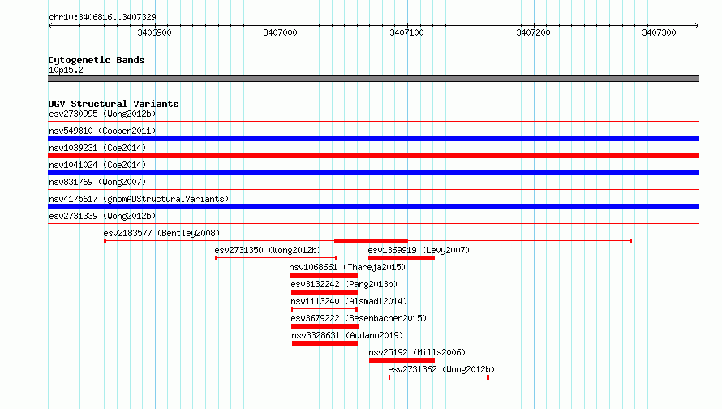Click the red bar under nsv1039231
This screenshot has width=722, height=409.
click(x=373, y=156)
